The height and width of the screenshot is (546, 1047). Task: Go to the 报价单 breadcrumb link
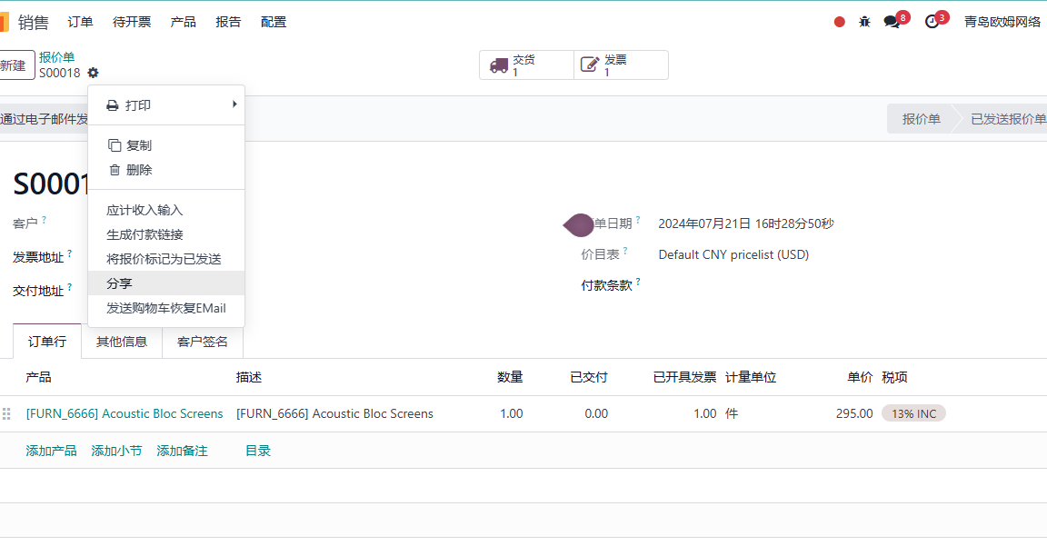tap(56, 57)
